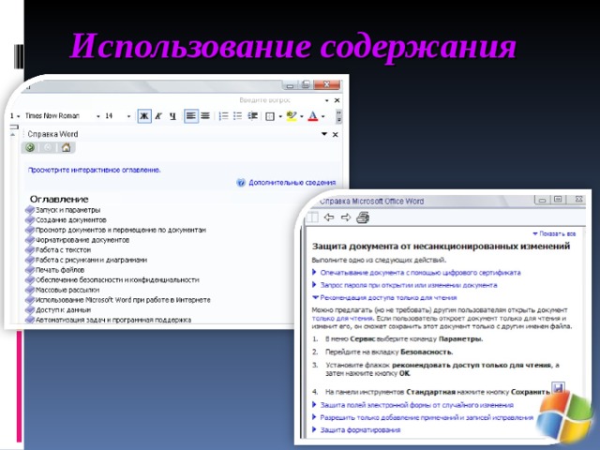Open highlight color dropdown arrow

302,116
